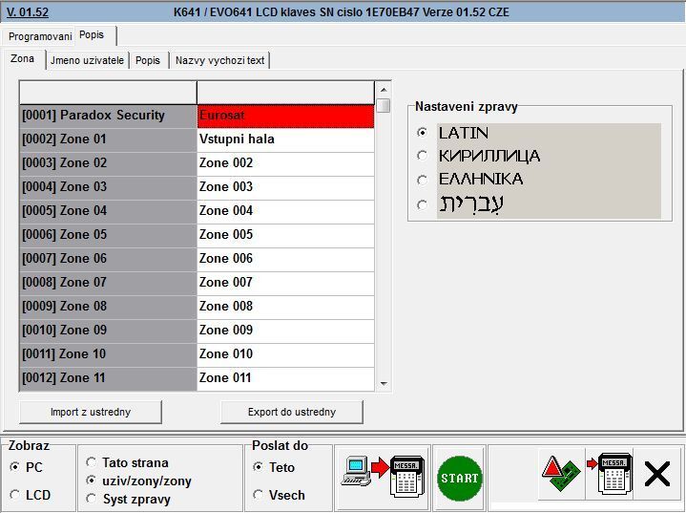Click Export do ustredny button
The image size is (686, 513).
pos(291,412)
